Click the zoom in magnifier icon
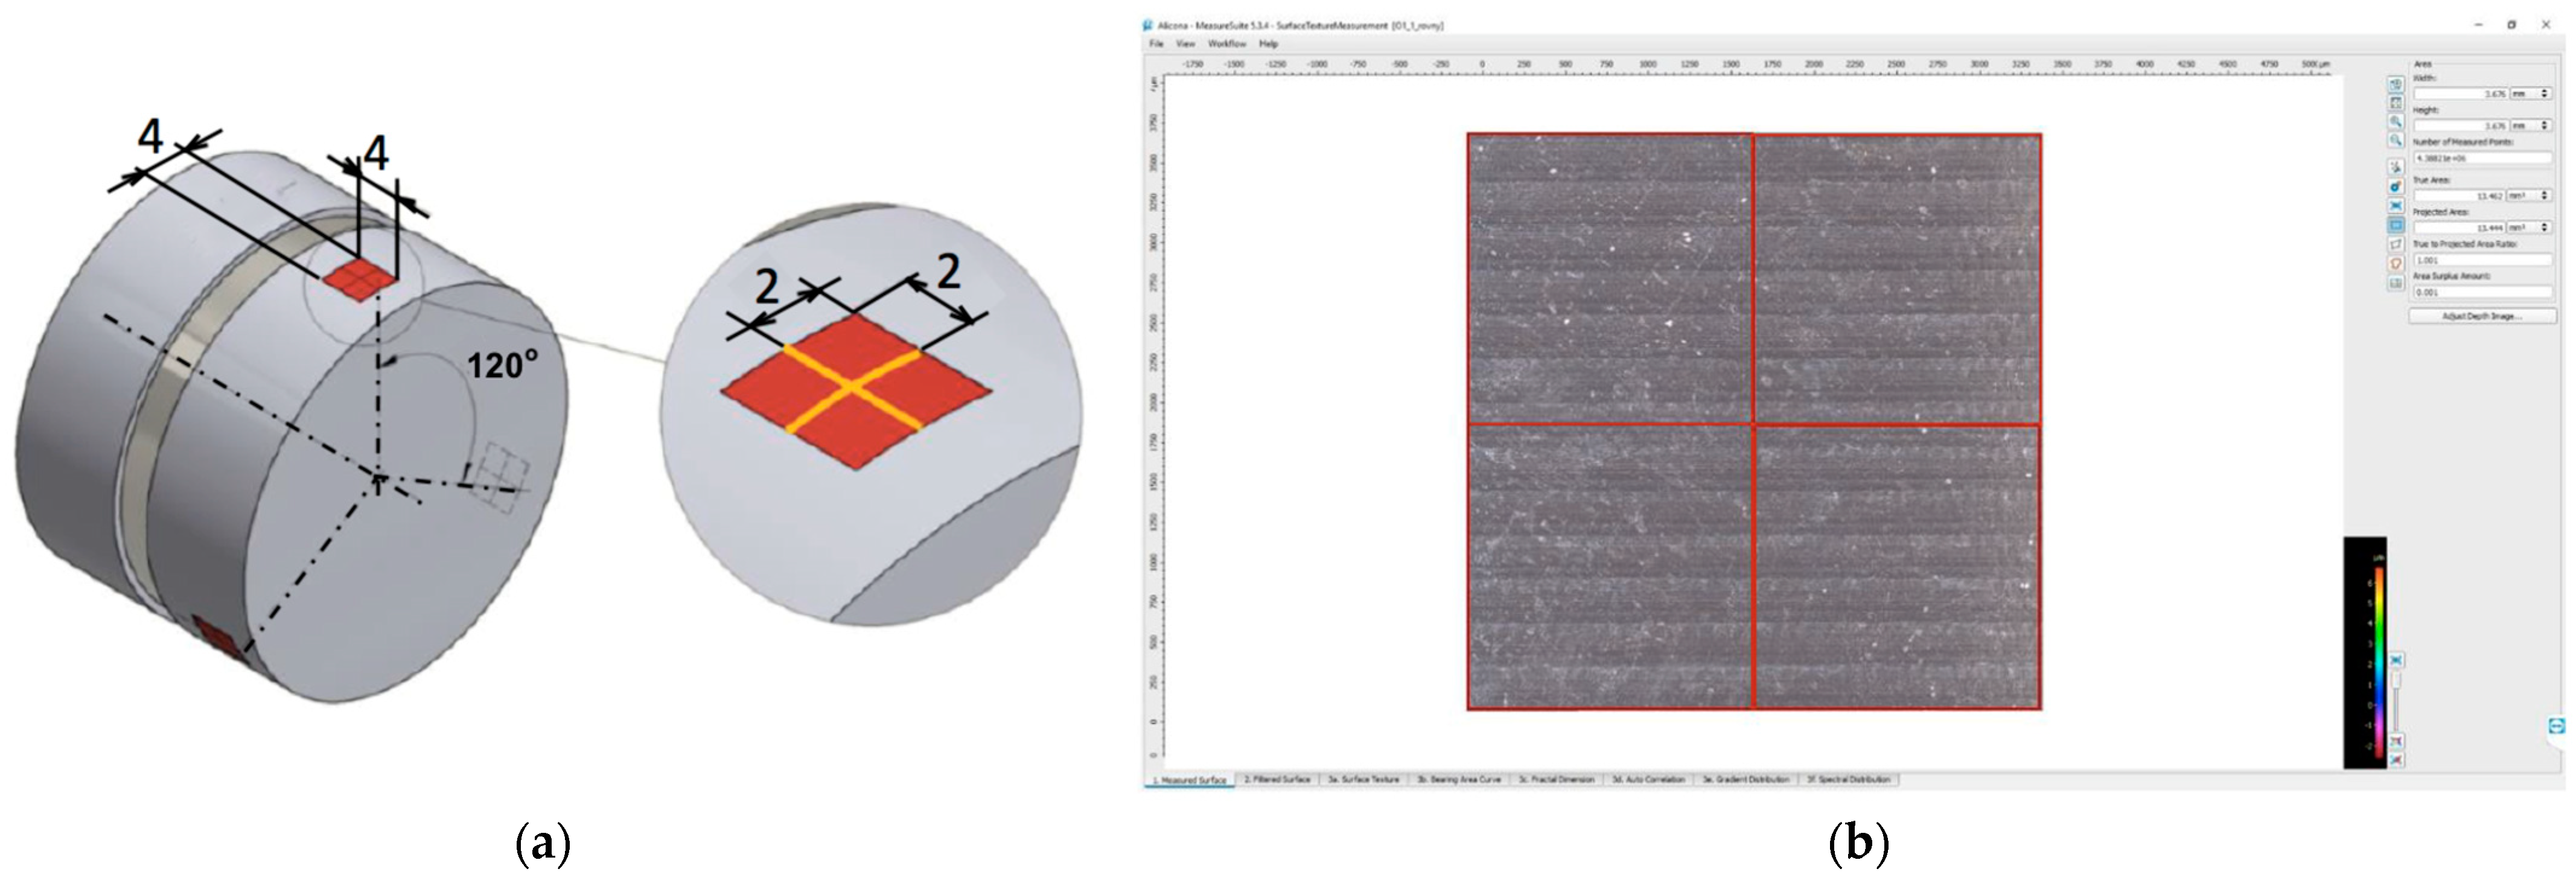 point(2396,122)
